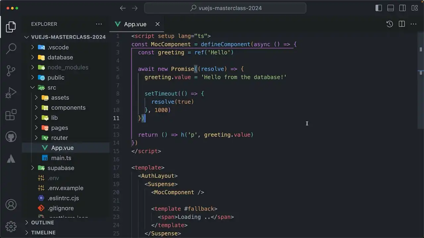Open the Extensions view

tap(11, 115)
